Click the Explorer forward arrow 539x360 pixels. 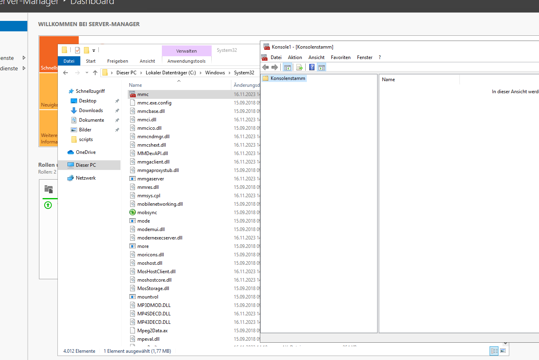coord(77,73)
